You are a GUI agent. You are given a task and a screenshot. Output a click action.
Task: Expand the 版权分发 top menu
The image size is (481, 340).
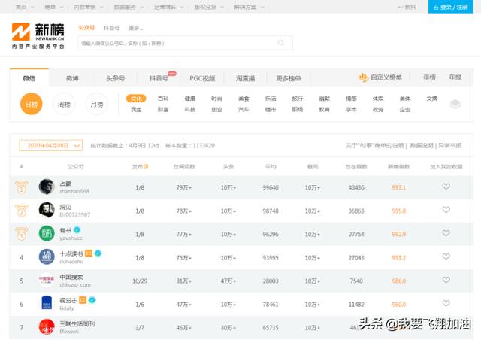[x=209, y=7]
